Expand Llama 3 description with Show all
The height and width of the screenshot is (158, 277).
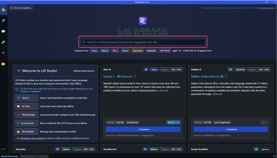[164, 90]
